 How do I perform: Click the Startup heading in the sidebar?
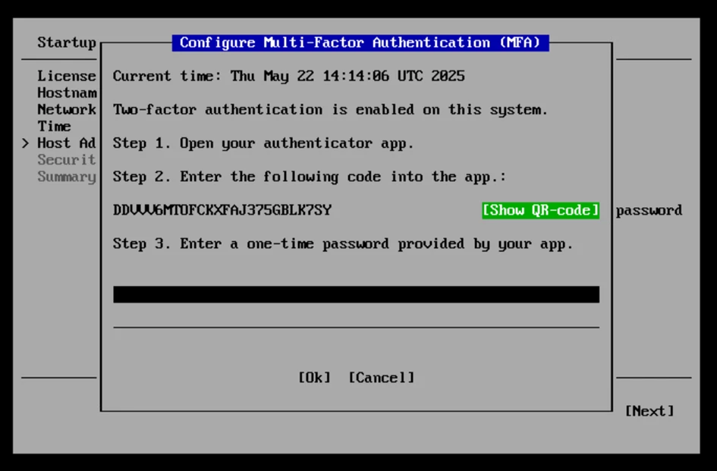67,42
